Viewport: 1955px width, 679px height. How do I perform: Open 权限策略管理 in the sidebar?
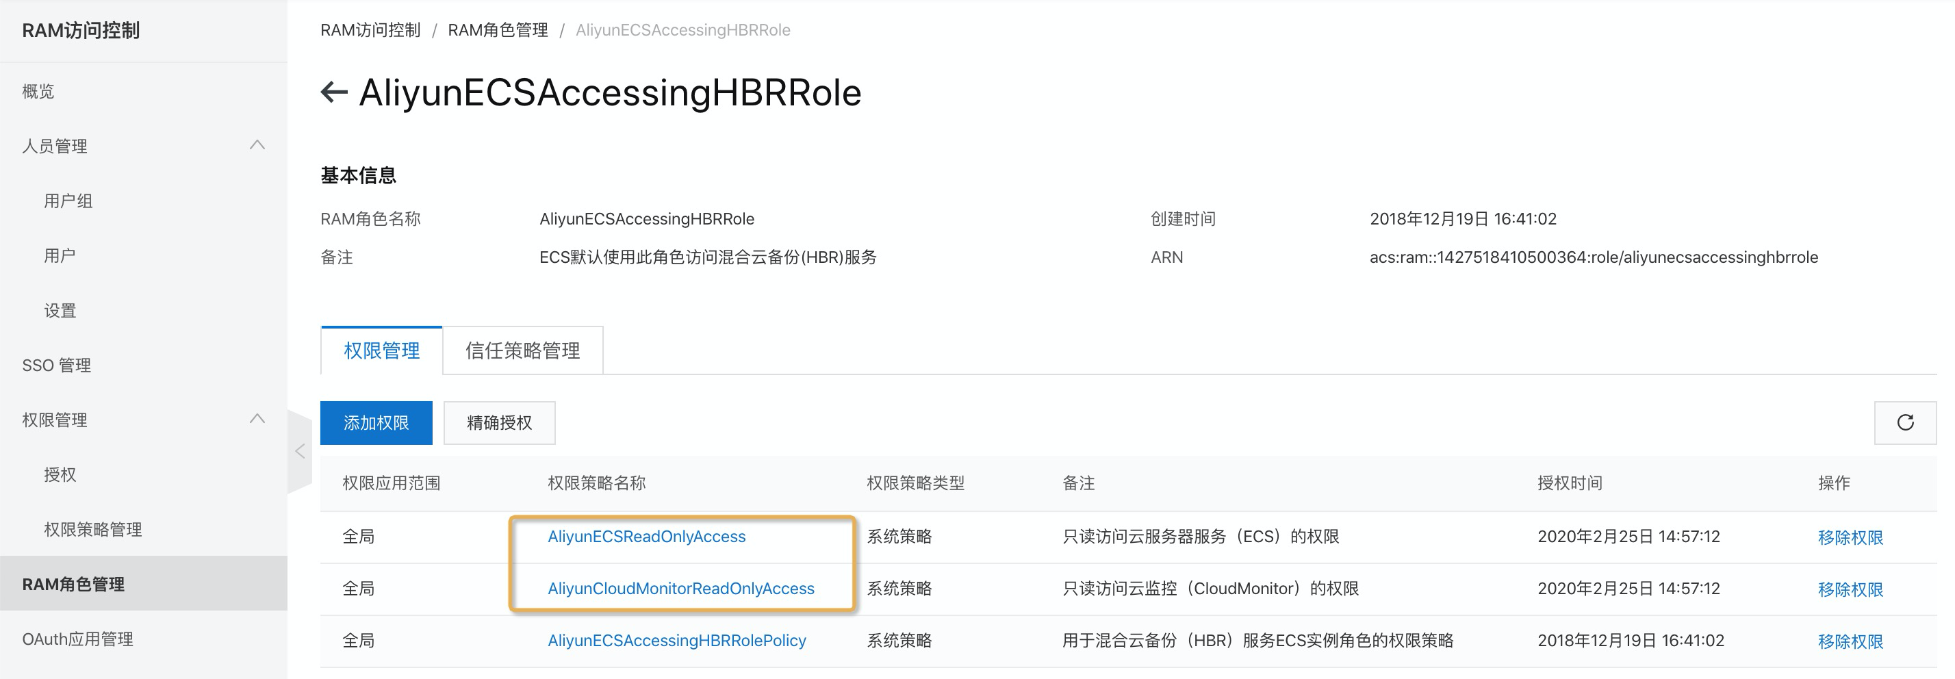[93, 529]
